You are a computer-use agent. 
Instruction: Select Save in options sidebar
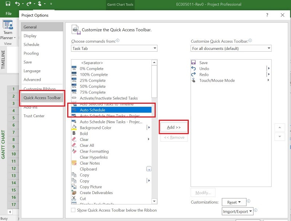[42, 62]
